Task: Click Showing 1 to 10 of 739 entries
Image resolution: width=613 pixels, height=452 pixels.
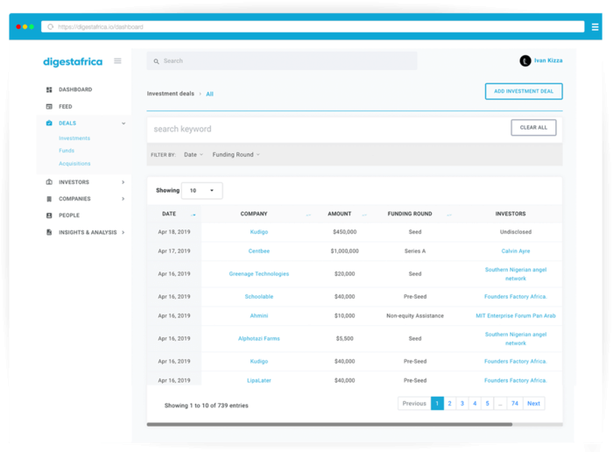Action: click(x=206, y=406)
